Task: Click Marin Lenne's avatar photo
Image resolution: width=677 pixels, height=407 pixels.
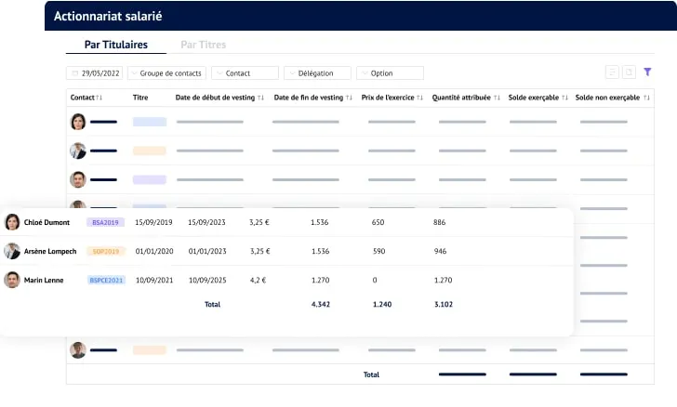Action: 12,280
